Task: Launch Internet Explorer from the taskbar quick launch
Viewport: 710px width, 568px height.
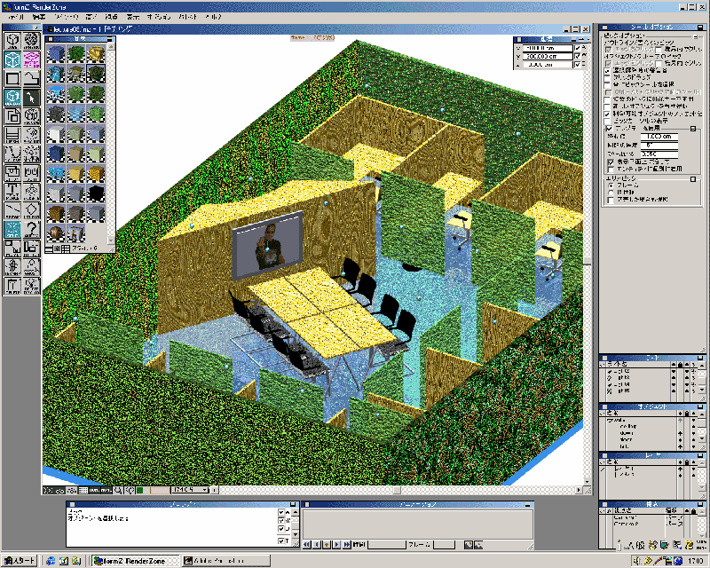Action: coord(51,561)
